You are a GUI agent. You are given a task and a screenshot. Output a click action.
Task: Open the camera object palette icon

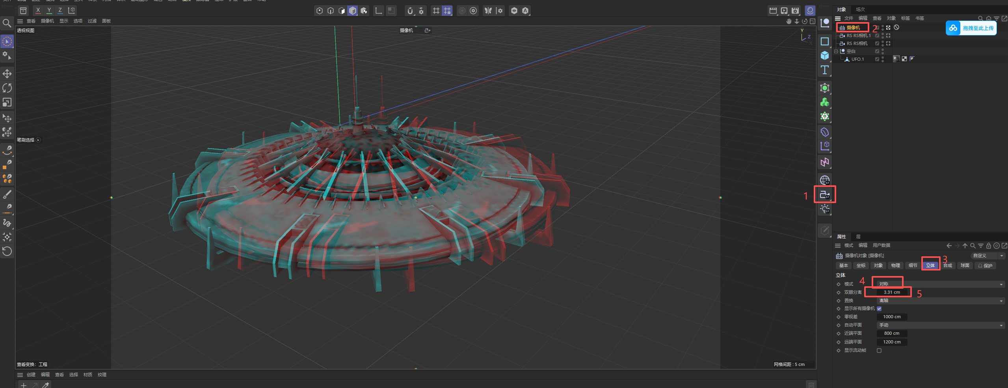825,194
